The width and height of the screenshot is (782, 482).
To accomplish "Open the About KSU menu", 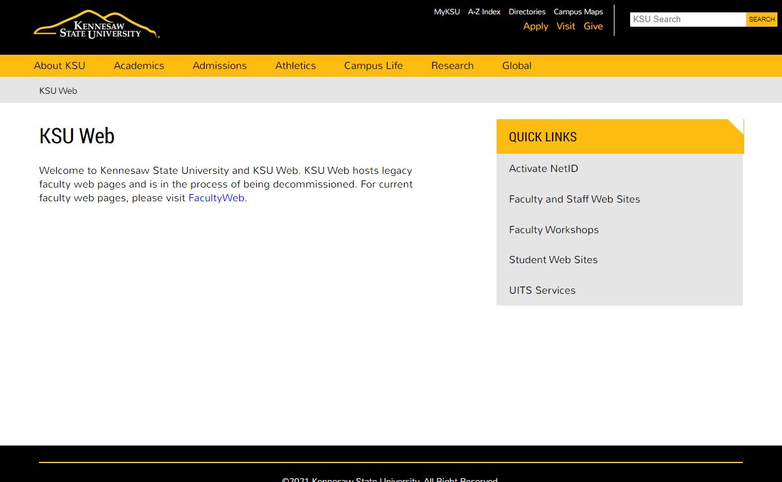I will point(59,66).
